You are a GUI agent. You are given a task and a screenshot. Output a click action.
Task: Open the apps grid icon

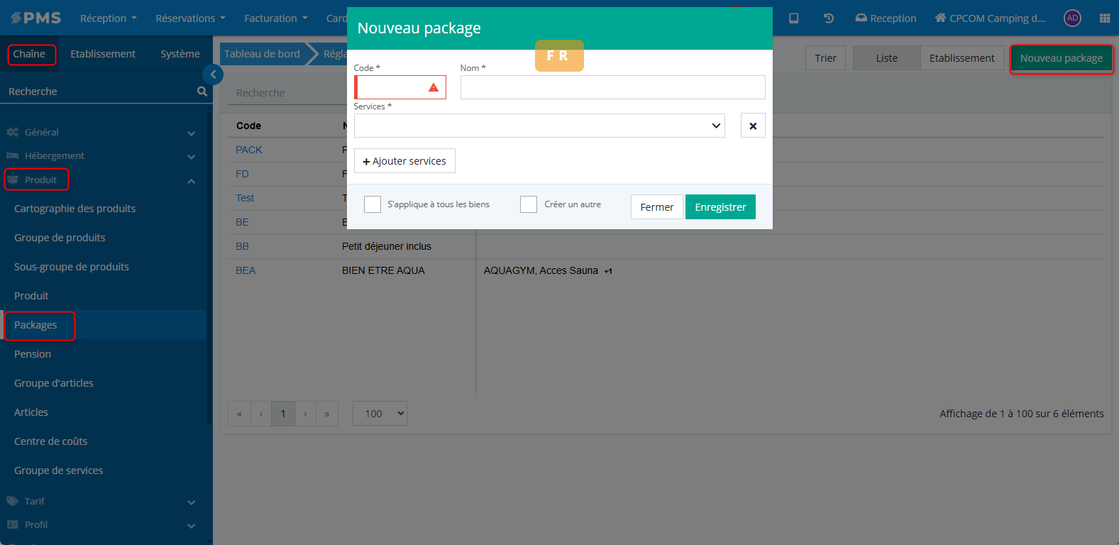click(x=1104, y=18)
